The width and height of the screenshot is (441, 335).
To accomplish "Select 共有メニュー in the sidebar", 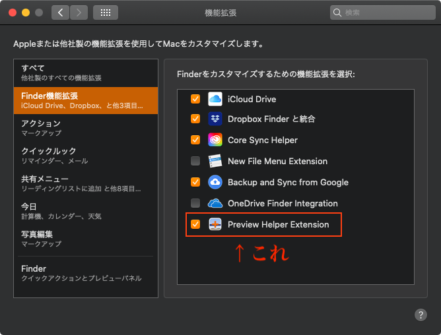I will tap(86, 183).
